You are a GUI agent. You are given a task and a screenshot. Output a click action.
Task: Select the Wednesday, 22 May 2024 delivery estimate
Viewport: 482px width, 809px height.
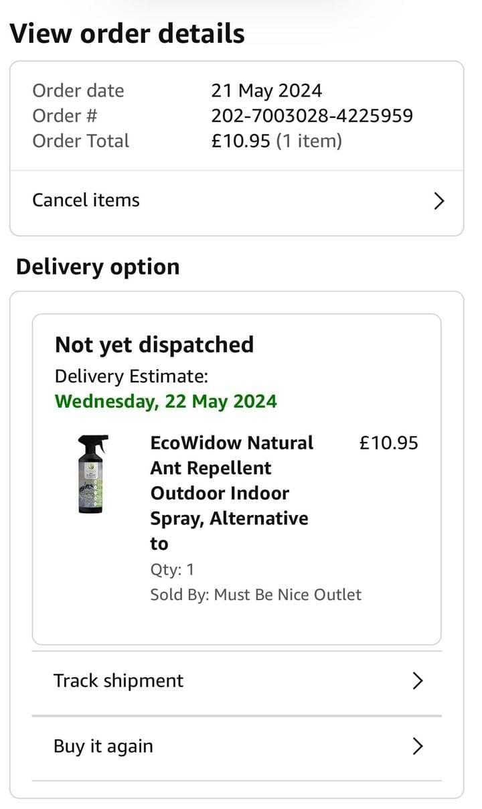pyautogui.click(x=165, y=401)
